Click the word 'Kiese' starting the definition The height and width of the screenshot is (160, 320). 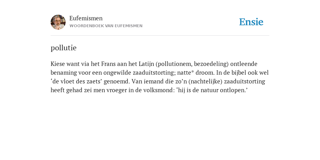[58, 64]
